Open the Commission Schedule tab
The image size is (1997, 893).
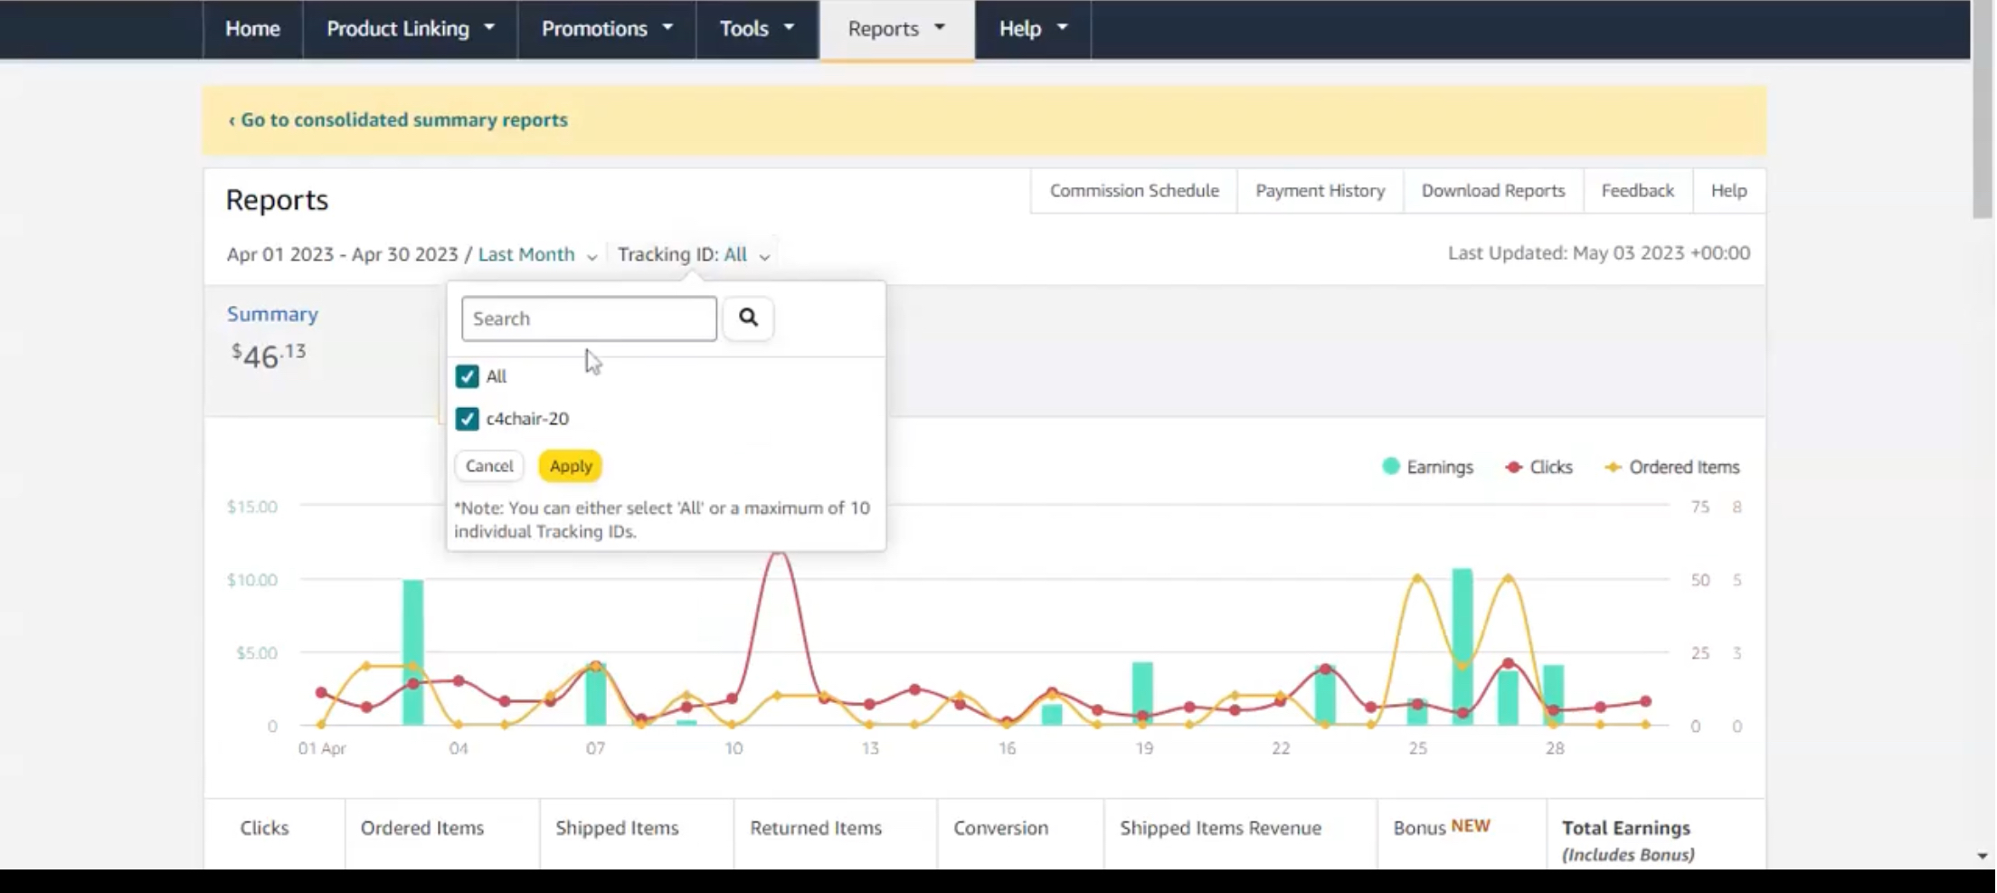pyautogui.click(x=1134, y=191)
